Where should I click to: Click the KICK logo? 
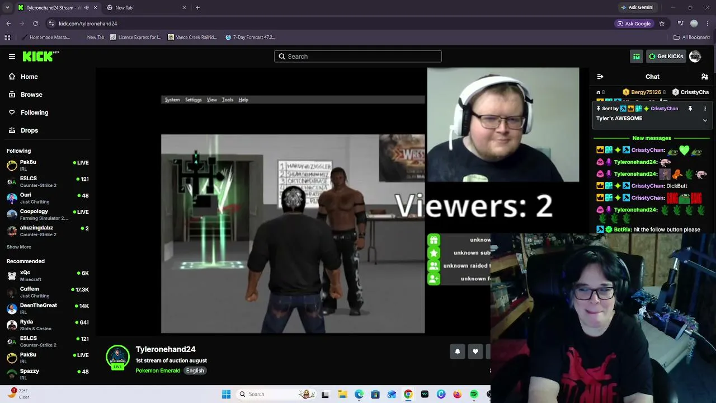tap(41, 56)
